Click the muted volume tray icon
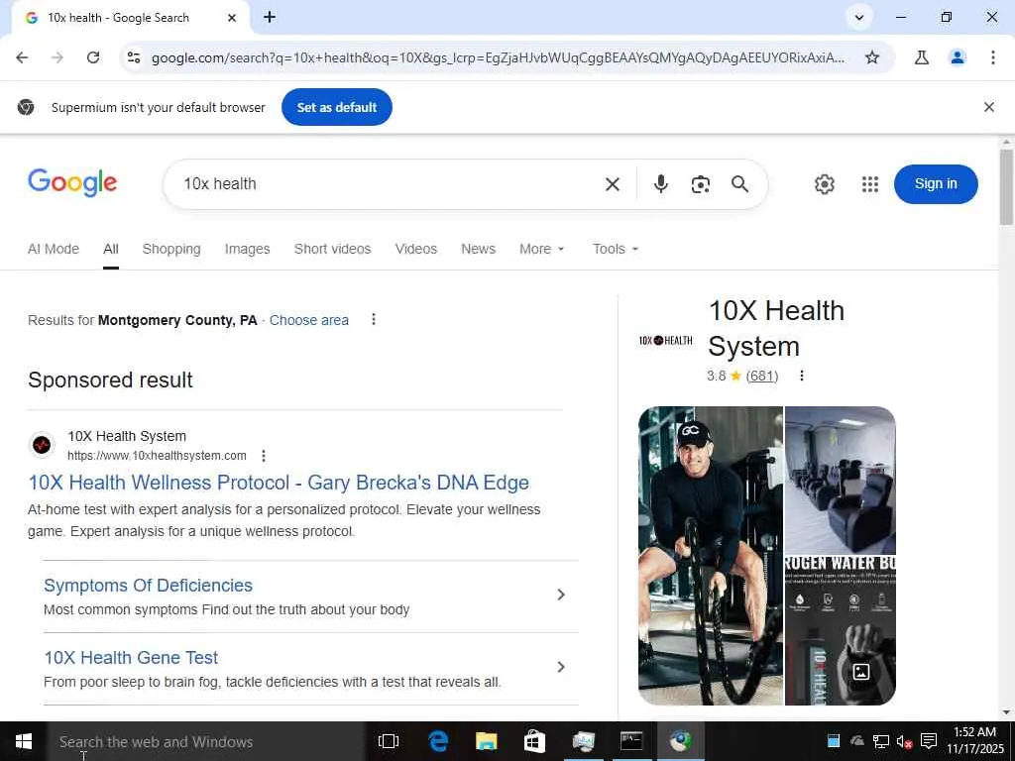 904,741
